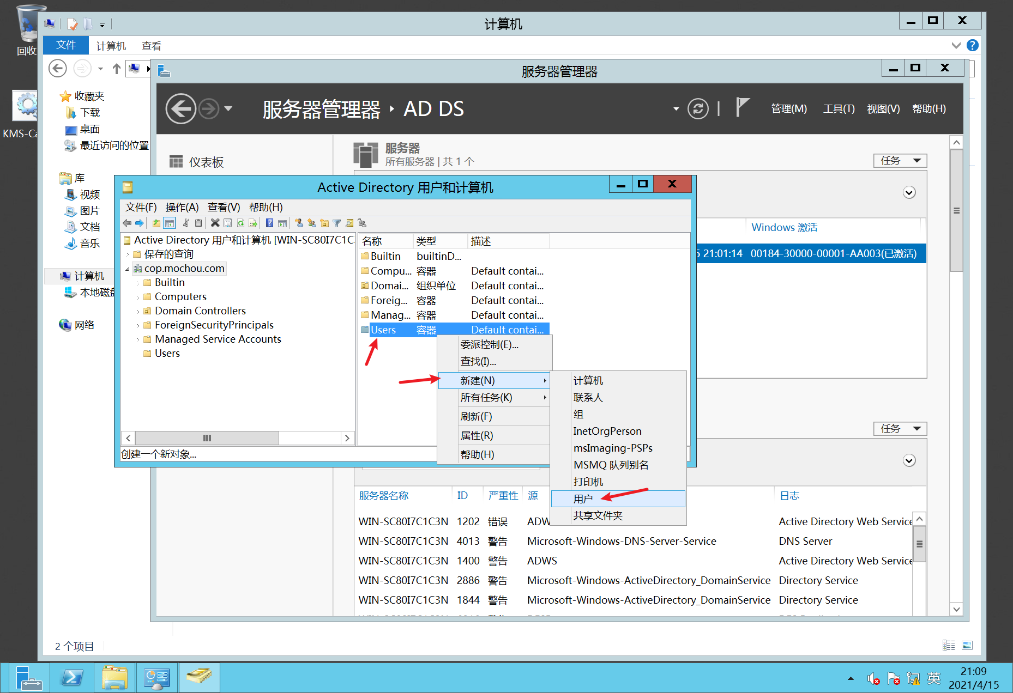Expand the cop.mochou.com domain node toggle

(x=128, y=269)
